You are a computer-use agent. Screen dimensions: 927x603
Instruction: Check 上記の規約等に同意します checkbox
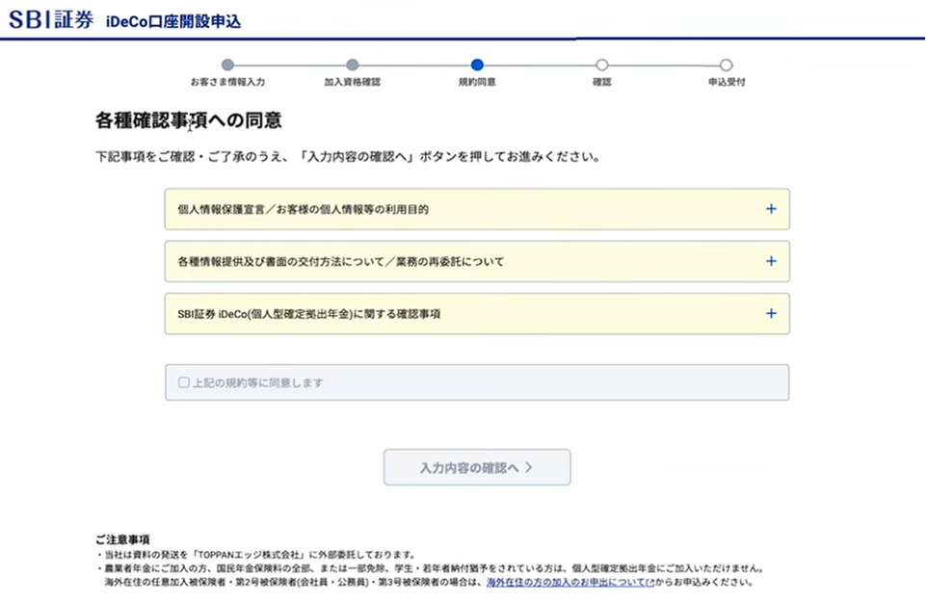pos(184,382)
